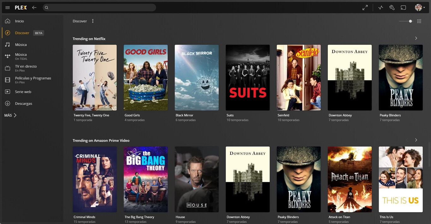Start casting with the Cast icon
The height and width of the screenshot is (224, 431).
404,7
